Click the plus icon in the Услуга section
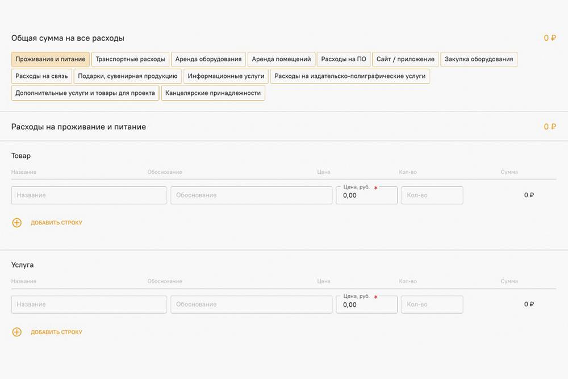This screenshot has width=568, height=379. (x=17, y=332)
